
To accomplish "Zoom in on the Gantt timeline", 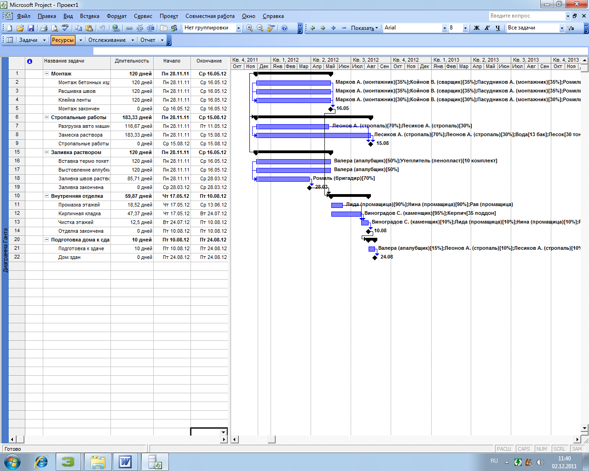I will point(249,28).
